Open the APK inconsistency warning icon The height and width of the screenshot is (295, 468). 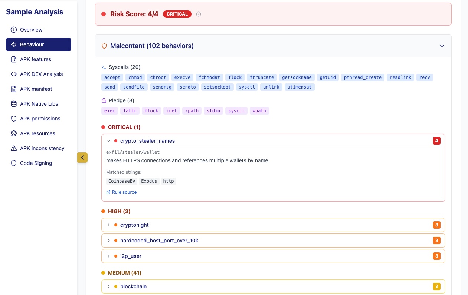tap(14, 148)
